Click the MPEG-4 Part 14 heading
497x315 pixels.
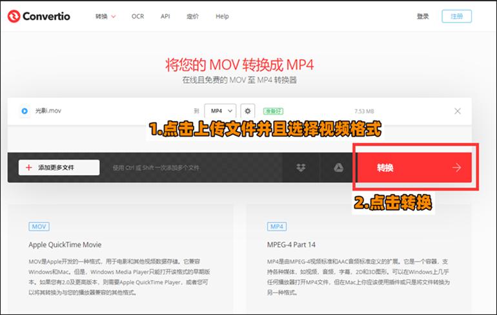(x=291, y=245)
